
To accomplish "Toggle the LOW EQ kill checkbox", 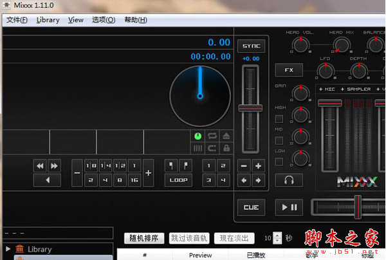I will pyautogui.click(x=279, y=162).
